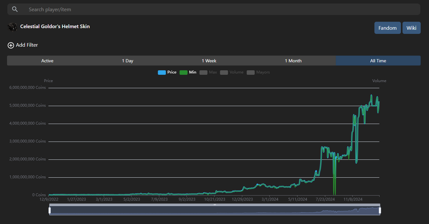Select the 1 Month range

click(x=293, y=61)
